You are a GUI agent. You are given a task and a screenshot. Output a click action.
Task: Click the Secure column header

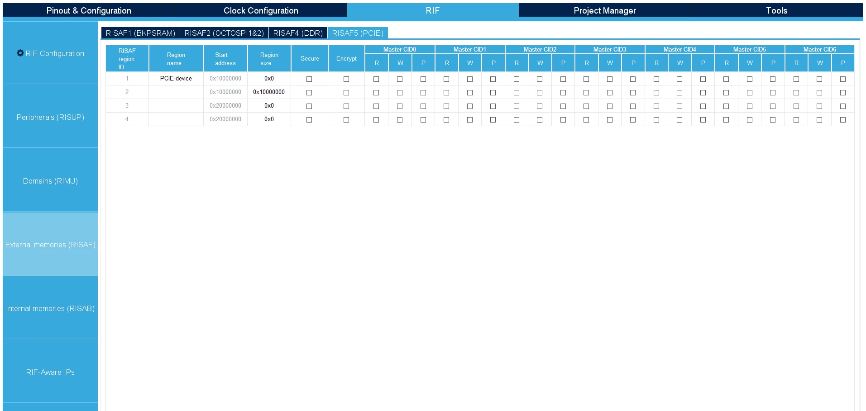coord(310,58)
